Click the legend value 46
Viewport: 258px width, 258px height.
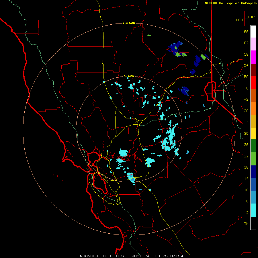246,88
